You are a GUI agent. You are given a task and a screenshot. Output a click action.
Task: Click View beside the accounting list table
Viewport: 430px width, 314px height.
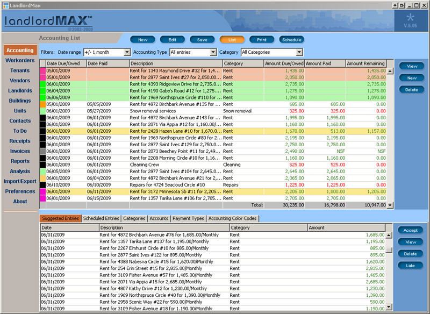(x=412, y=66)
